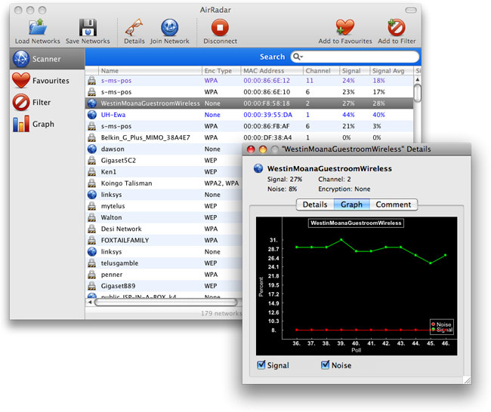
Task: Click the Add to Filter icon
Action: (x=397, y=28)
